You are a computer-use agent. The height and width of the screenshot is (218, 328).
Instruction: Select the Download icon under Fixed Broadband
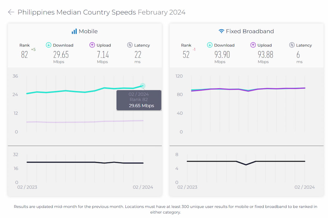[210, 45]
